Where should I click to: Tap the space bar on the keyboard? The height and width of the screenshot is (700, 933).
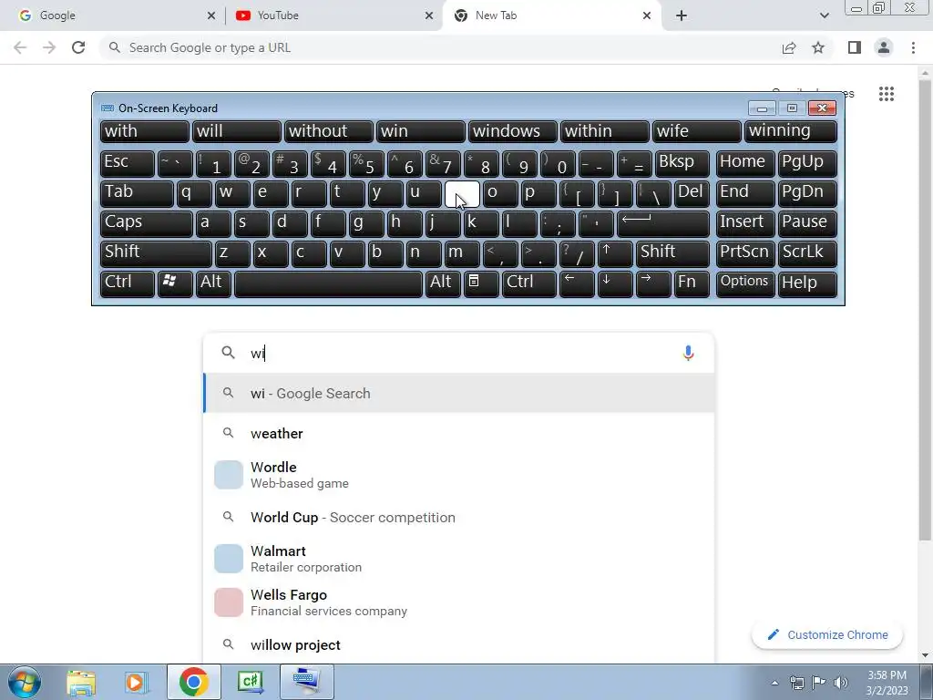click(x=328, y=283)
